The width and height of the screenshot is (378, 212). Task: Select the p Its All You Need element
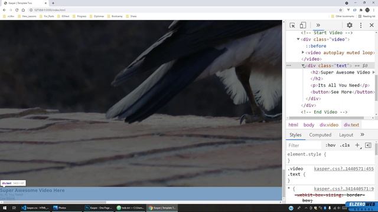pyautogui.click(x=340, y=85)
